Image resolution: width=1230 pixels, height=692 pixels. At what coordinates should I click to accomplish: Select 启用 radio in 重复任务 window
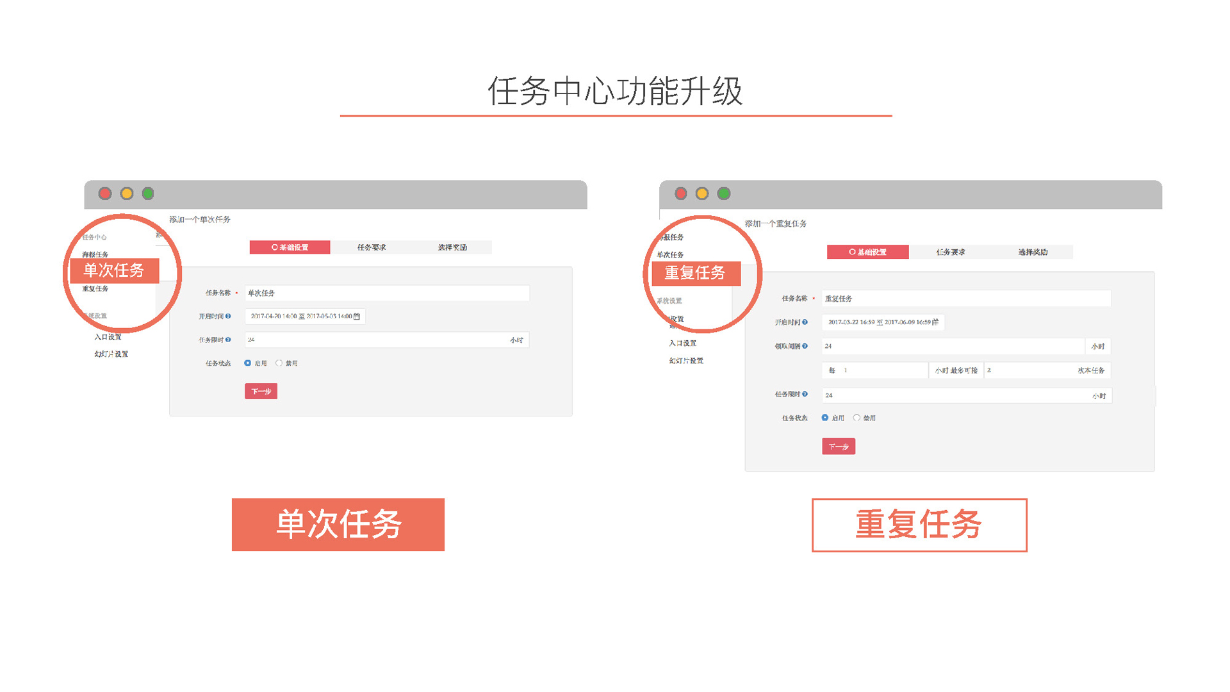(x=825, y=418)
